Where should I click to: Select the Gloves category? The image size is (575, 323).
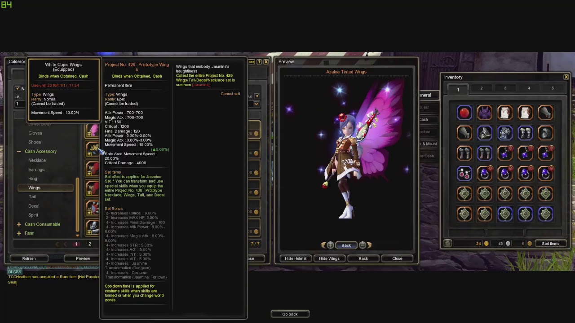(35, 133)
